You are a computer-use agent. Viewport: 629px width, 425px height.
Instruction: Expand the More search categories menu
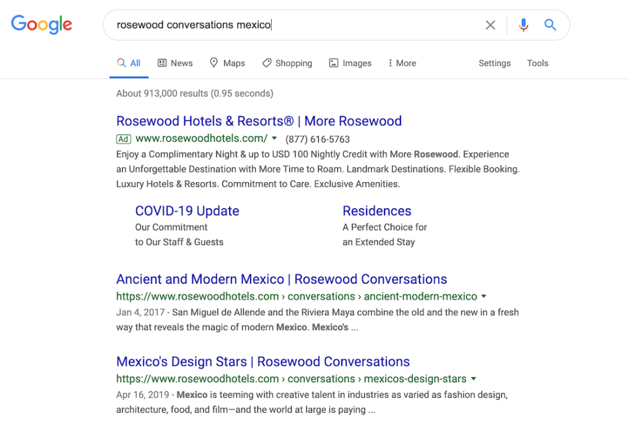402,63
